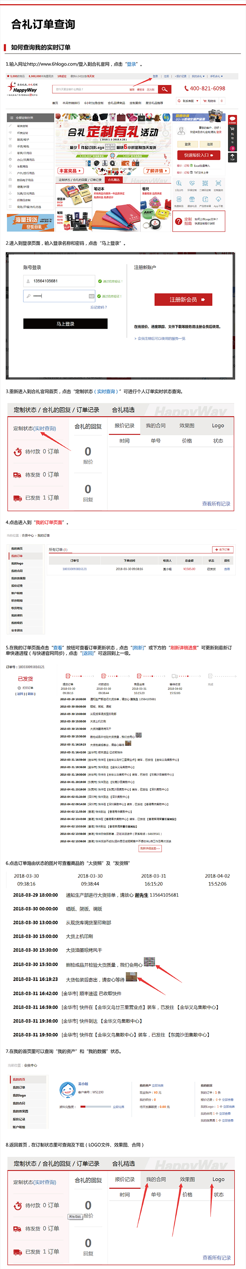Click the red 在线客服 side icon
The height and width of the screenshot is (1269, 246).
[x=232, y=120]
